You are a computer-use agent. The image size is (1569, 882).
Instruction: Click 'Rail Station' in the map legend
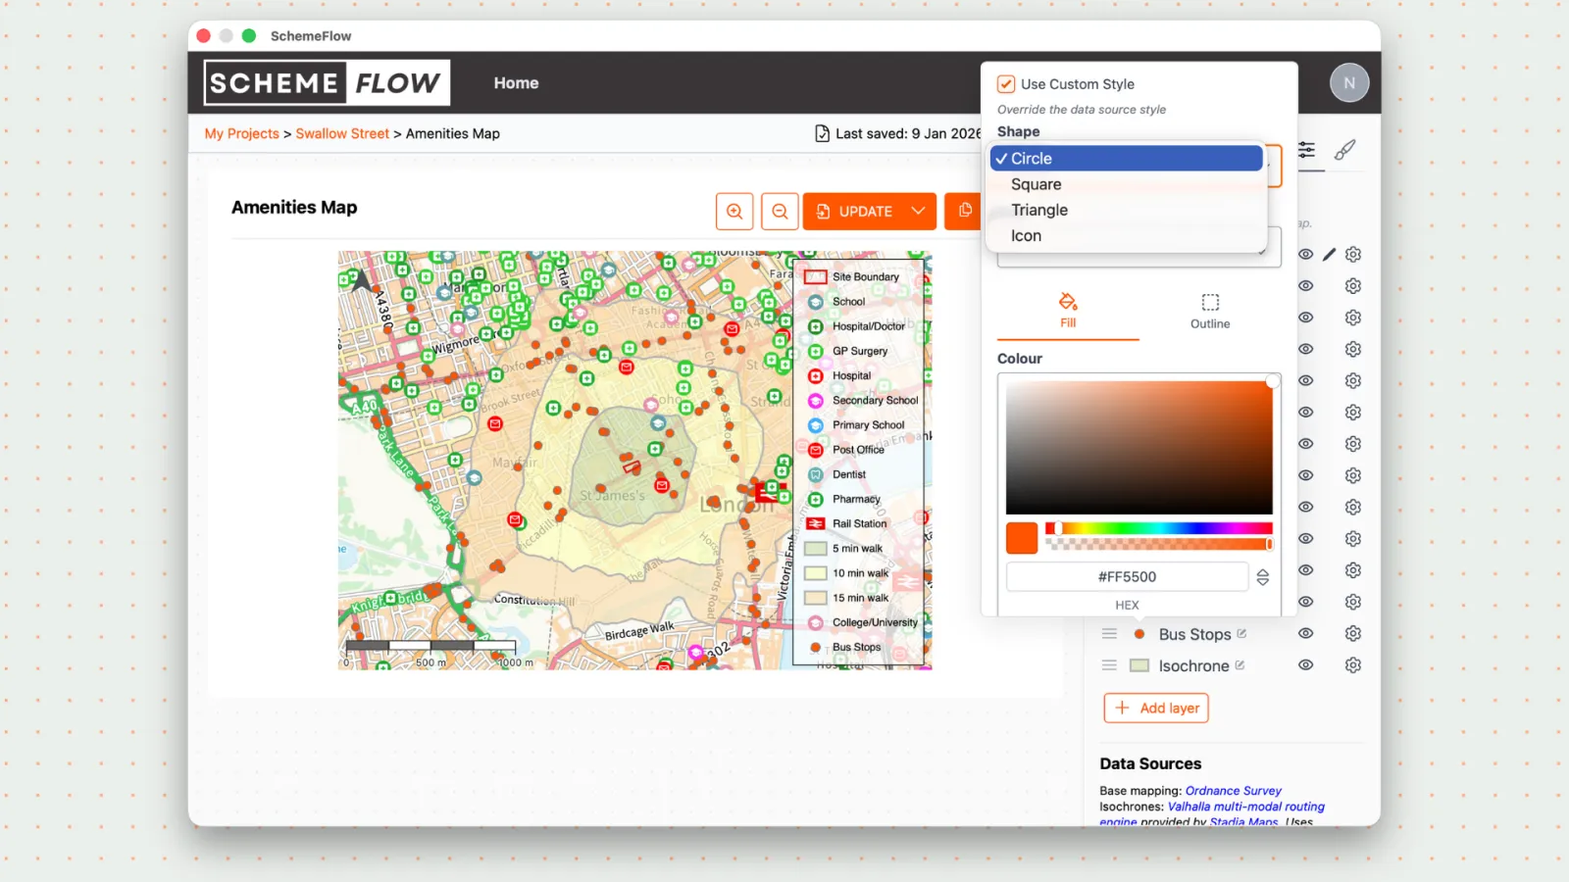pos(860,524)
